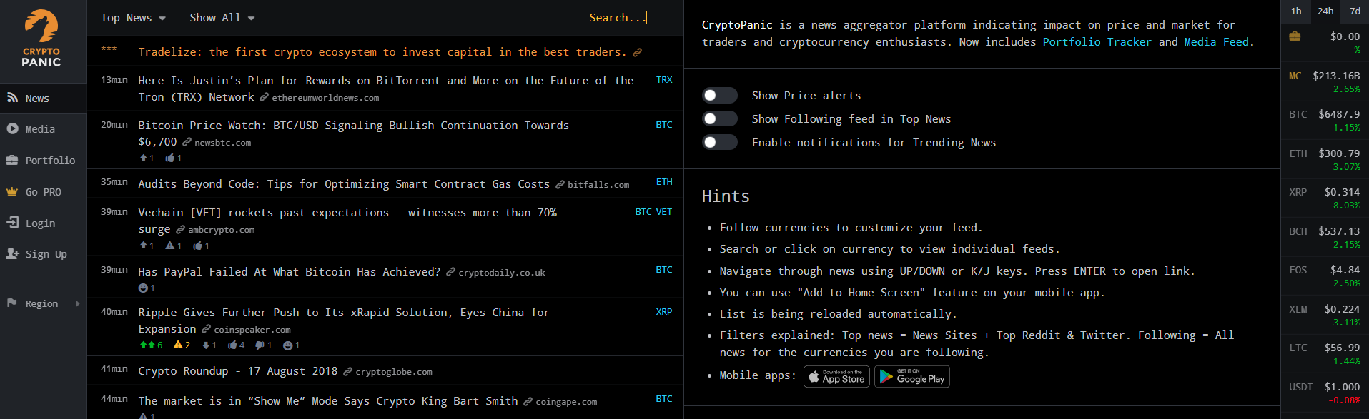Click the VET currency tag on Vechain story
This screenshot has height=419, width=1369.
click(664, 212)
